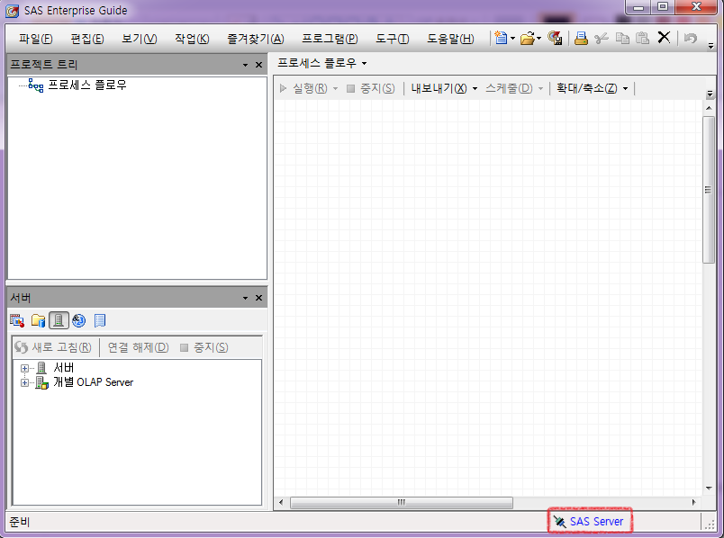
Task: Click the Print toolbar icon
Action: click(581, 38)
